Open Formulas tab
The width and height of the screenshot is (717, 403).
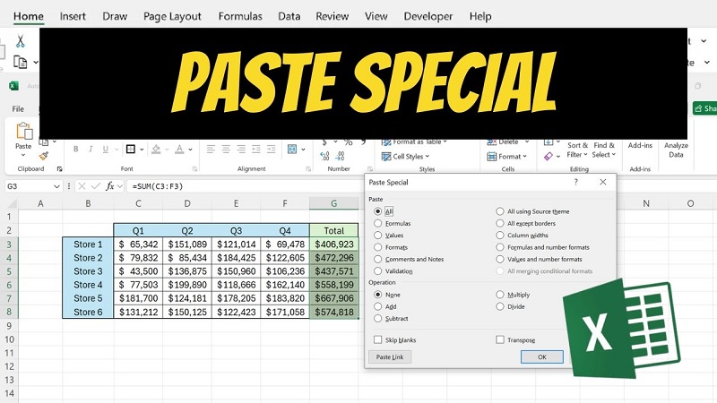click(x=240, y=16)
